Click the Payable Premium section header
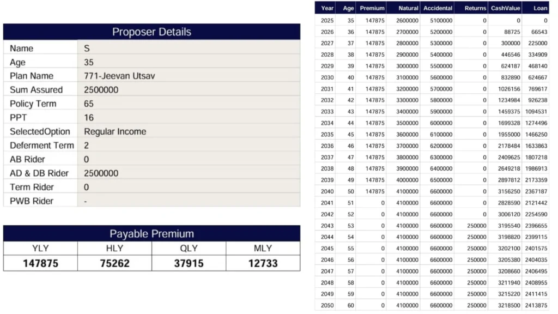Image resolution: width=558 pixels, height=314 pixels. tap(151, 234)
